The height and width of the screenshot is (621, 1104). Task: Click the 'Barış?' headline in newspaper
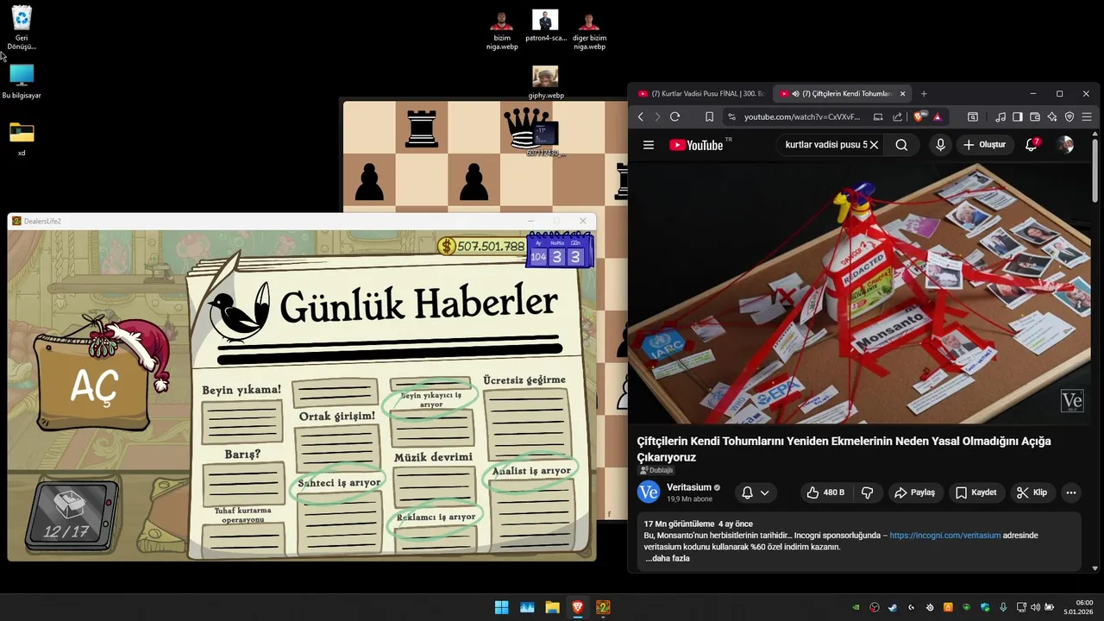(242, 455)
